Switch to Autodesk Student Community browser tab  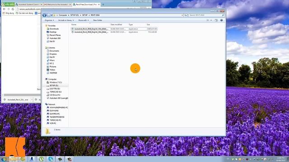tap(29, 4)
